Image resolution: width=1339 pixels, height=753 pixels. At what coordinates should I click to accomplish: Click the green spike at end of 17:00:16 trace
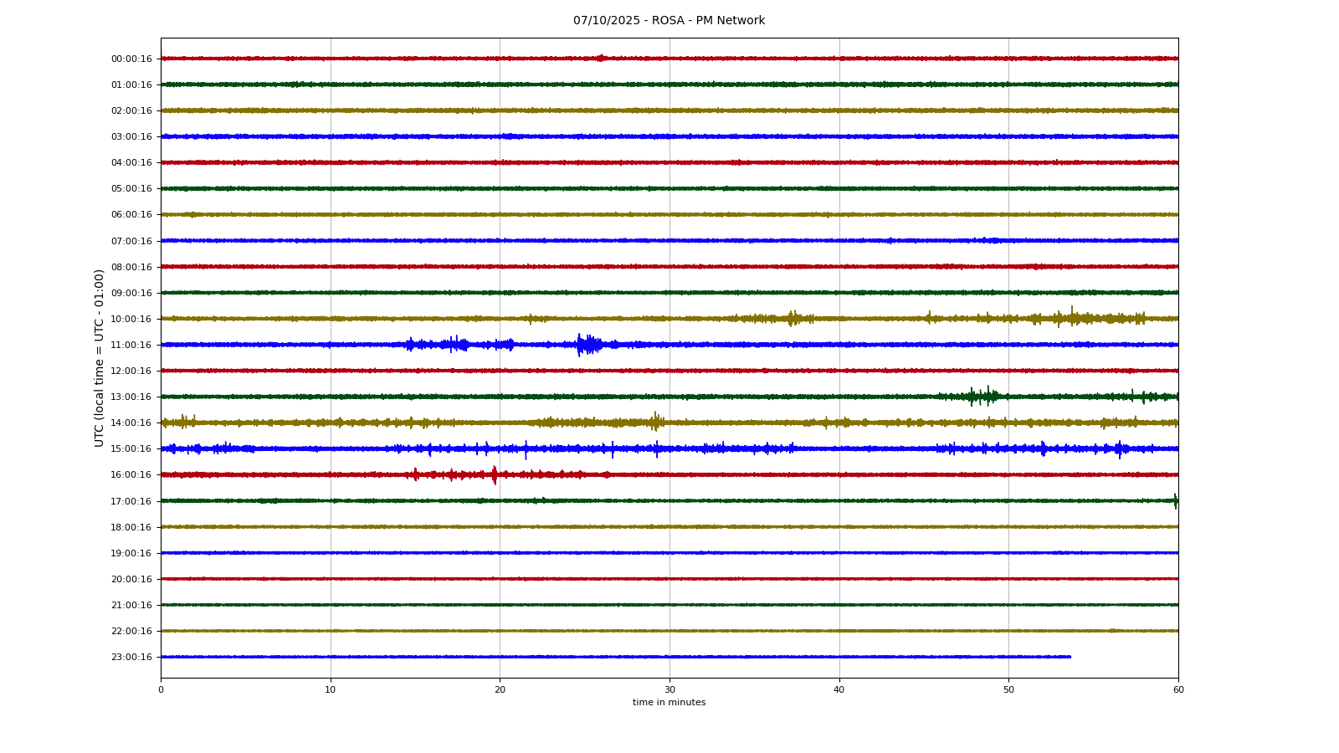coord(1175,501)
